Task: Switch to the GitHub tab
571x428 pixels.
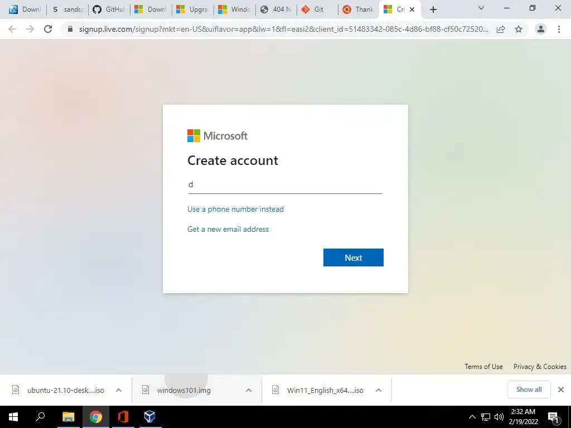Action: [109, 9]
